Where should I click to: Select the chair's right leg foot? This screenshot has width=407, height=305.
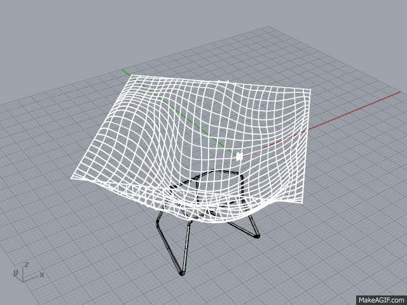258,236
